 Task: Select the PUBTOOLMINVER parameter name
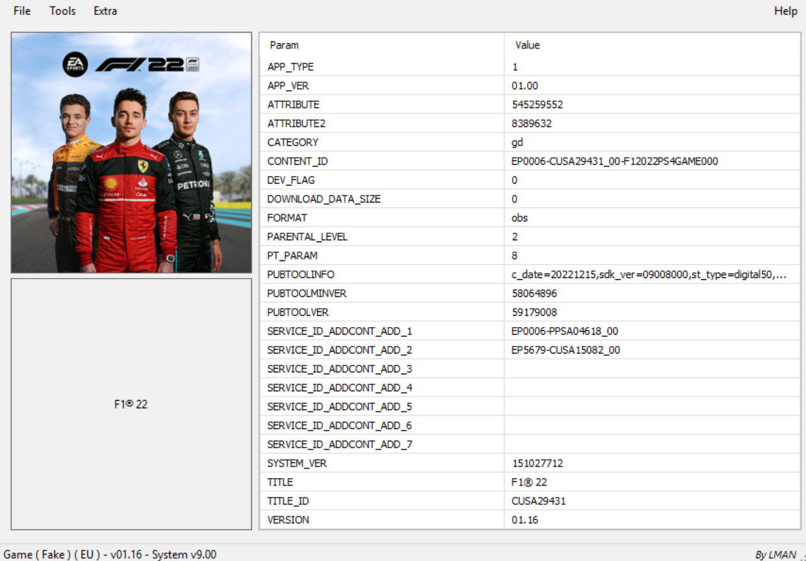click(x=307, y=293)
